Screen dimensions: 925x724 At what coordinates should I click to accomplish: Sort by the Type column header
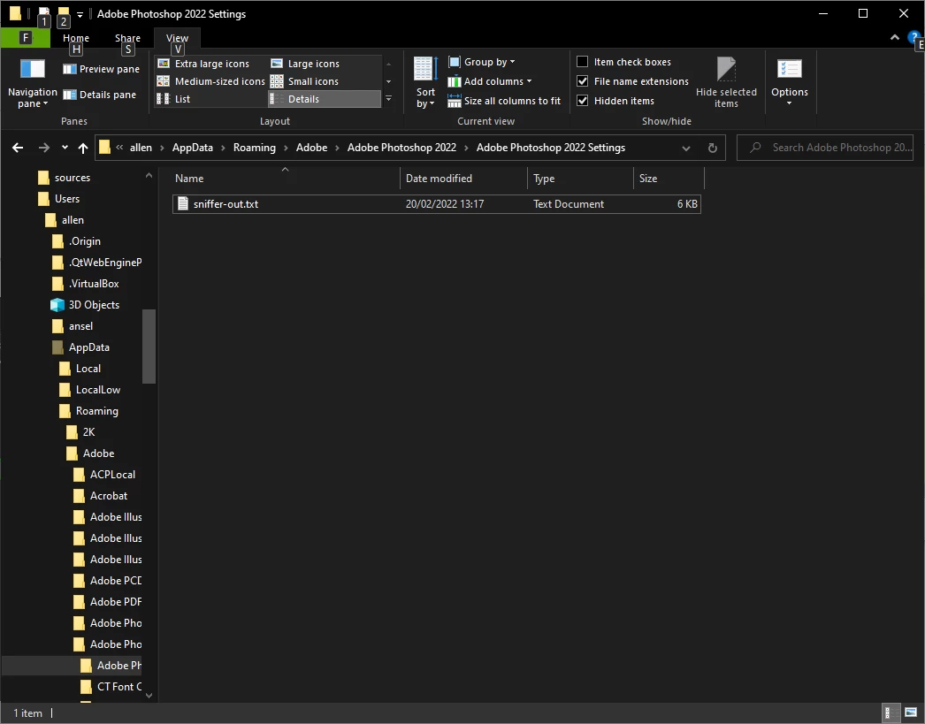(580, 178)
